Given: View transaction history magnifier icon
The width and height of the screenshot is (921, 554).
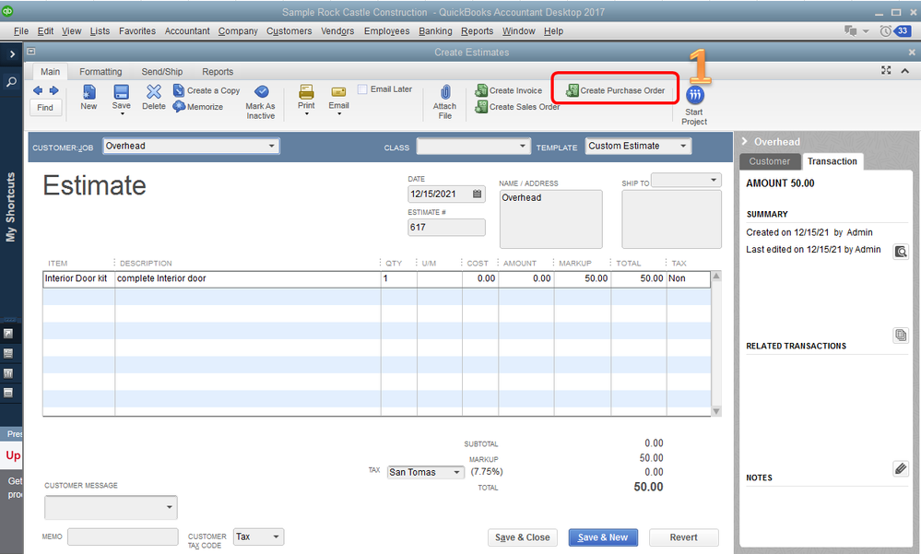Looking at the screenshot, I should [x=901, y=252].
